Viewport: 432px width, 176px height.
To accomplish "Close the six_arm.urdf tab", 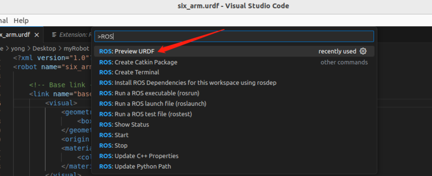I will pyautogui.click(x=37, y=35).
